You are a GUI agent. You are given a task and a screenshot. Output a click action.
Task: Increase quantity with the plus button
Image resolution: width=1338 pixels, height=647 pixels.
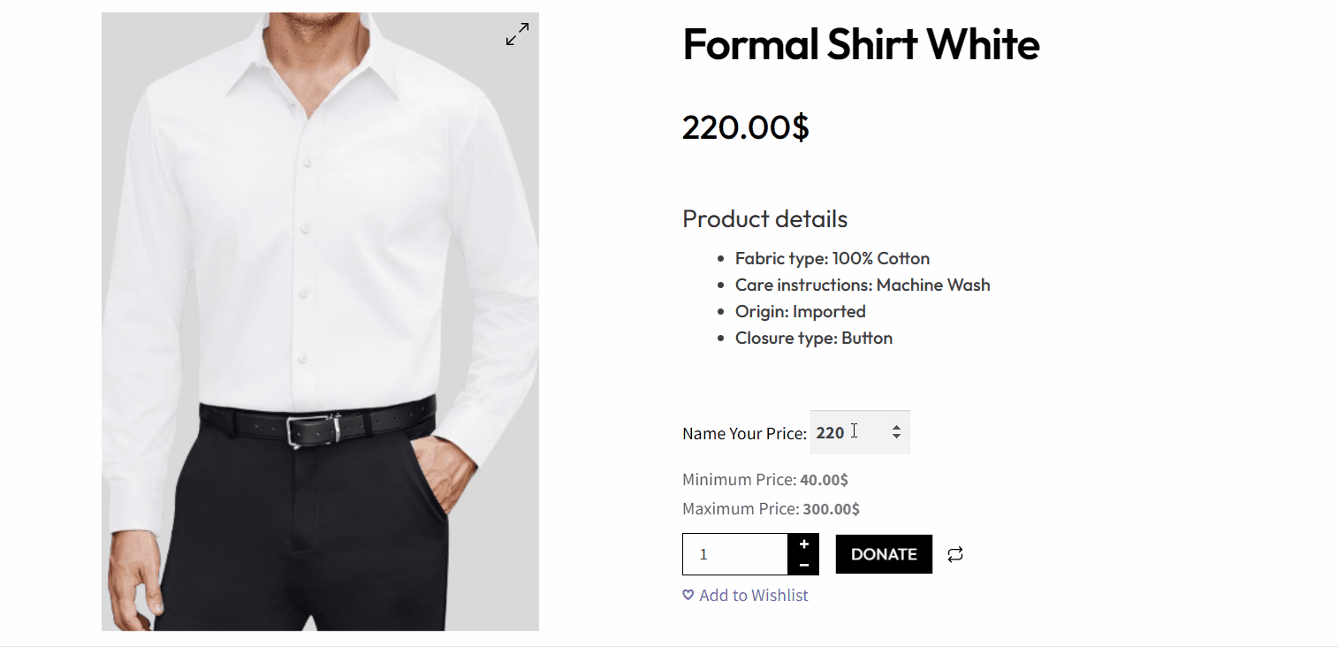[x=803, y=544]
